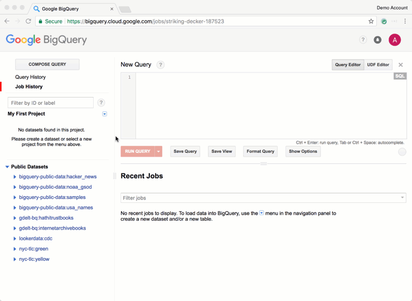The height and width of the screenshot is (301, 412).
Task: Expand the bigquery-public-data:samples dataset arrow
Action: (x=14, y=197)
